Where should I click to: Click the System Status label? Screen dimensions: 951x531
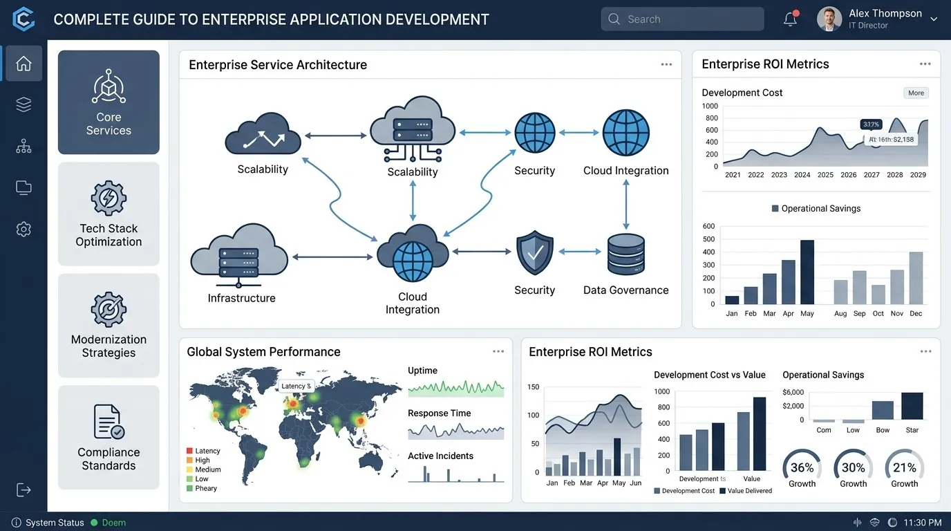point(55,523)
